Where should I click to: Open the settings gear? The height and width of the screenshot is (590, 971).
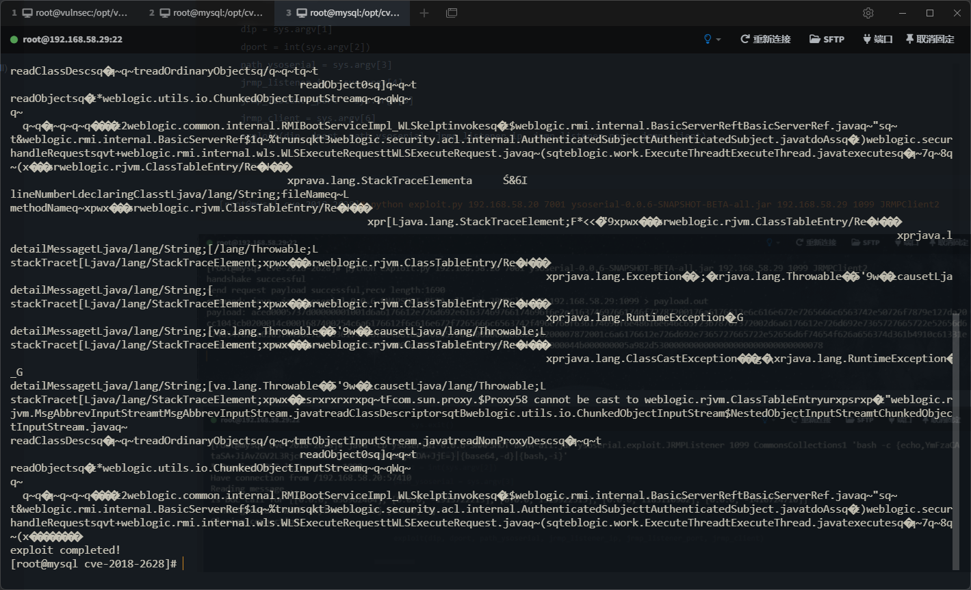pos(868,13)
